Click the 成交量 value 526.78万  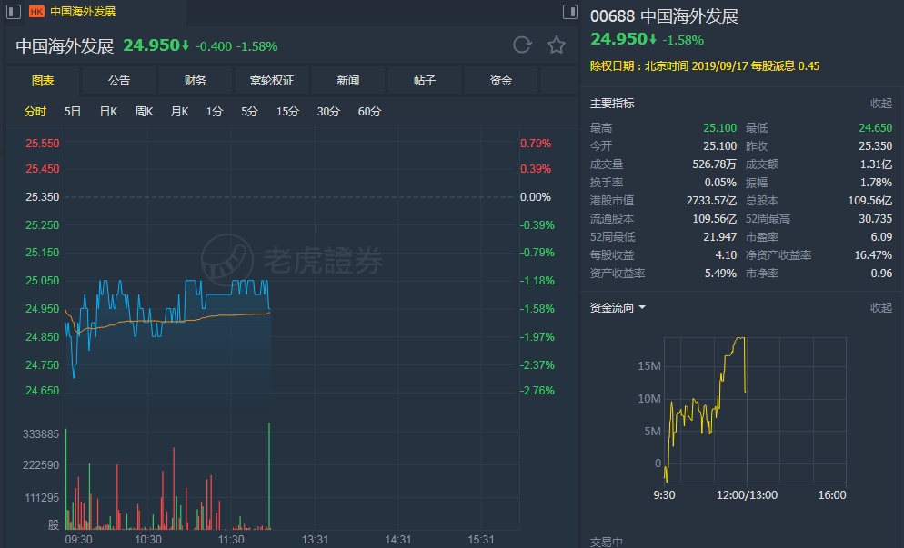click(714, 164)
